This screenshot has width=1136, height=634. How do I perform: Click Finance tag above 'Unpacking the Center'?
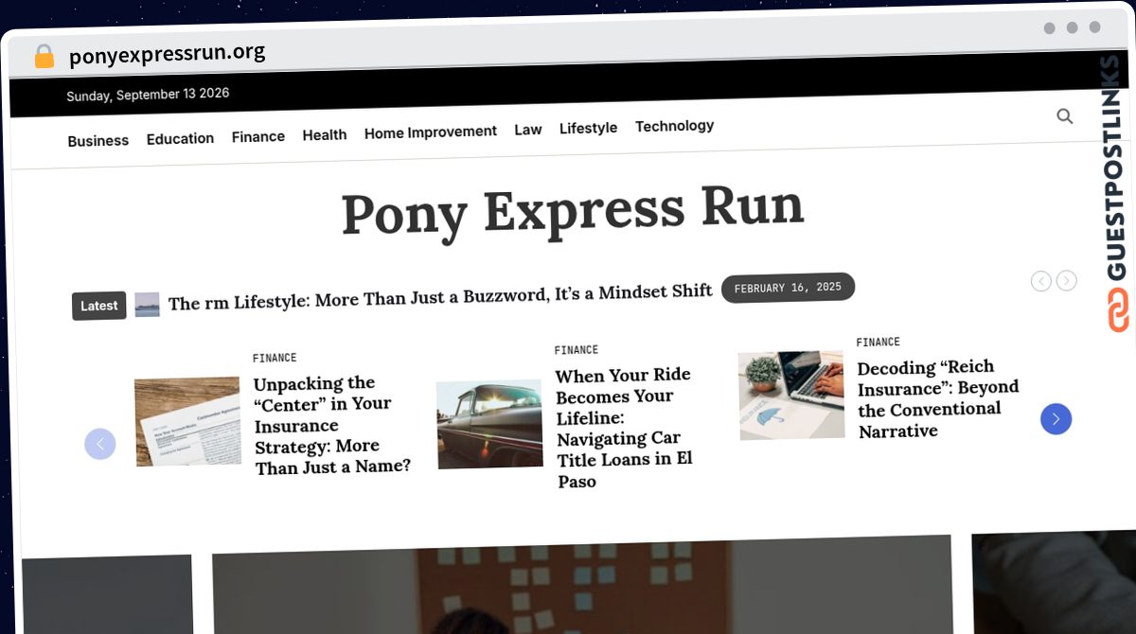[275, 358]
